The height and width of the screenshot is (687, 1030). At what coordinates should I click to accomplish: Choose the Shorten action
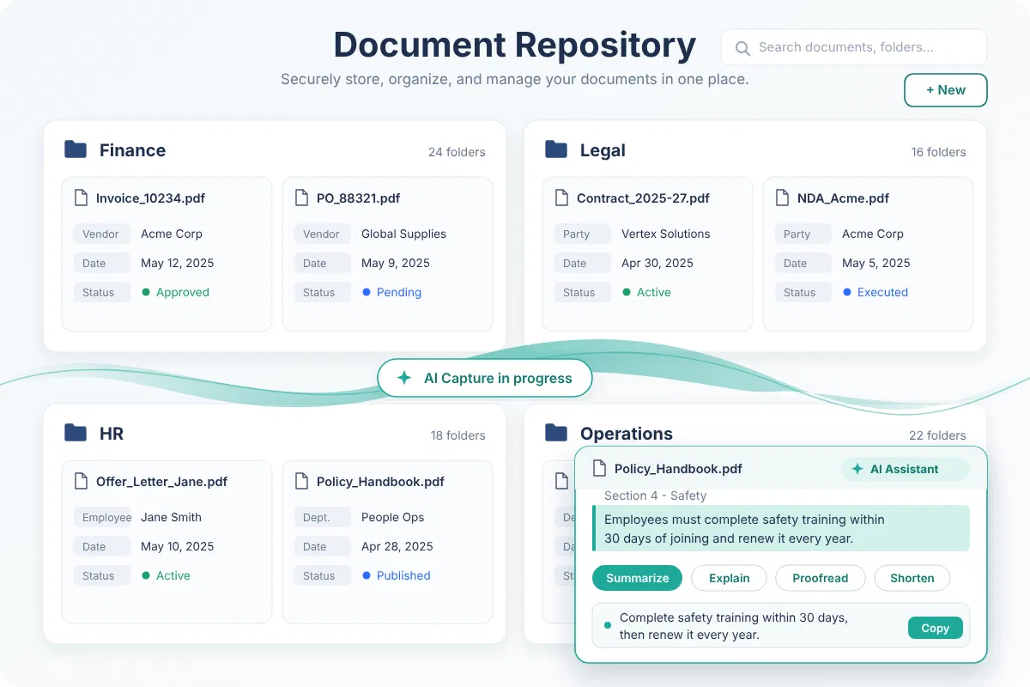coord(912,578)
